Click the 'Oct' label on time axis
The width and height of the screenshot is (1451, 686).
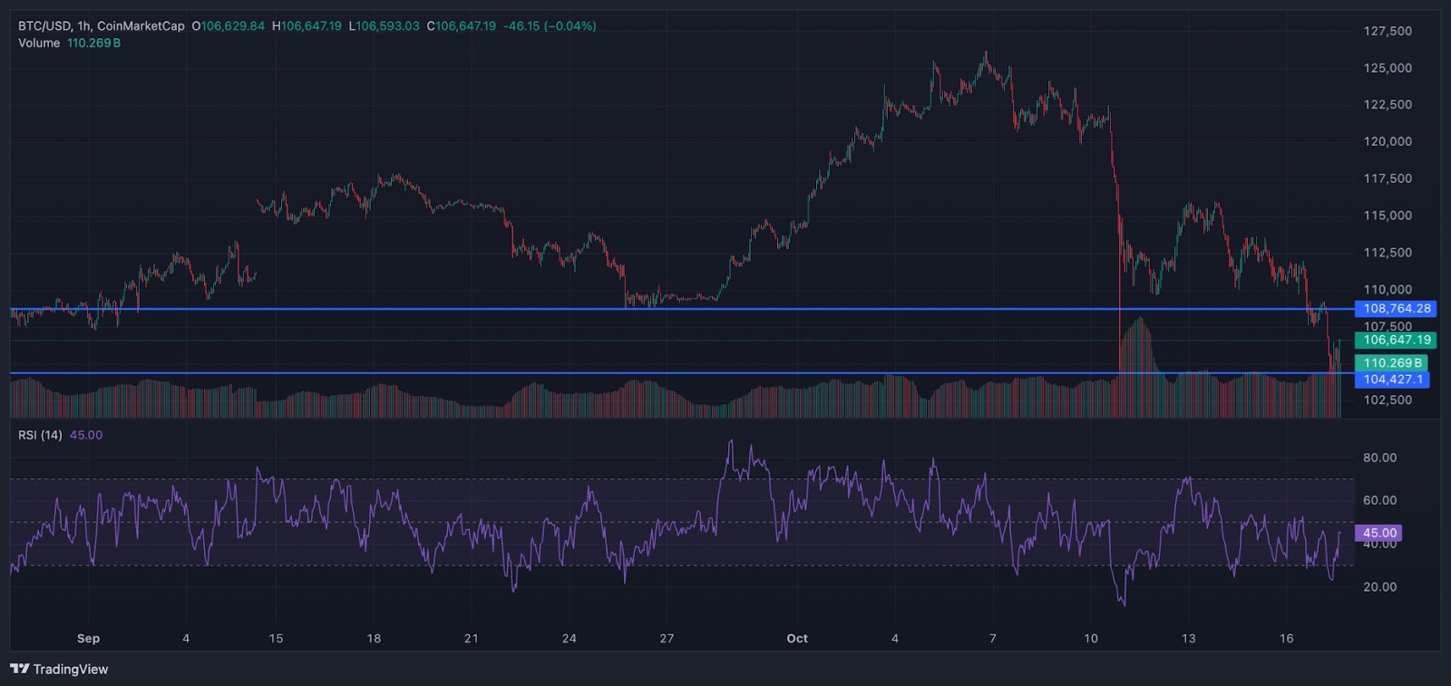tap(797, 638)
